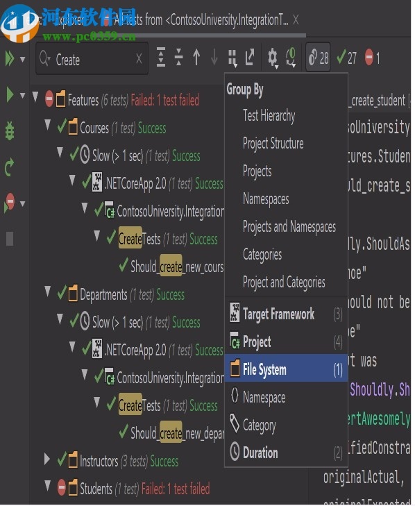Collapse all tree nodes icon
This screenshot has height=506, width=415.
point(178,57)
